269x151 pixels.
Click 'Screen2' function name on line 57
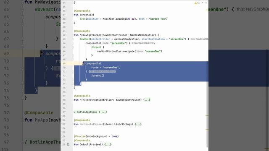point(85,15)
